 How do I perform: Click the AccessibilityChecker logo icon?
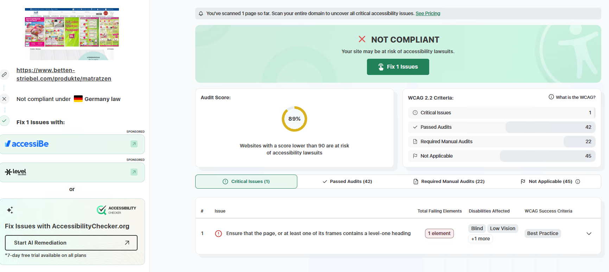click(101, 210)
